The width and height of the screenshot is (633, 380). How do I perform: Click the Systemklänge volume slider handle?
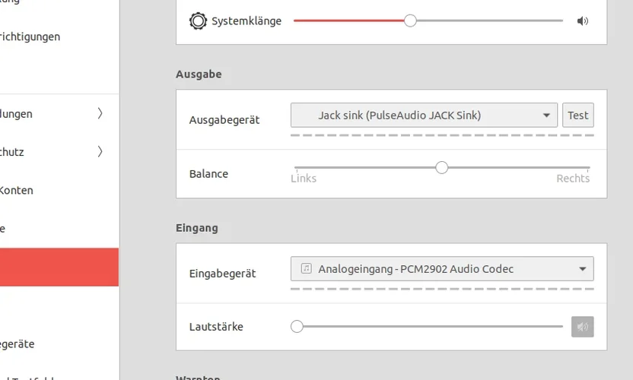pos(410,21)
